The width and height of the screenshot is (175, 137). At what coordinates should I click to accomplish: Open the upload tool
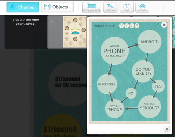(142, 7)
